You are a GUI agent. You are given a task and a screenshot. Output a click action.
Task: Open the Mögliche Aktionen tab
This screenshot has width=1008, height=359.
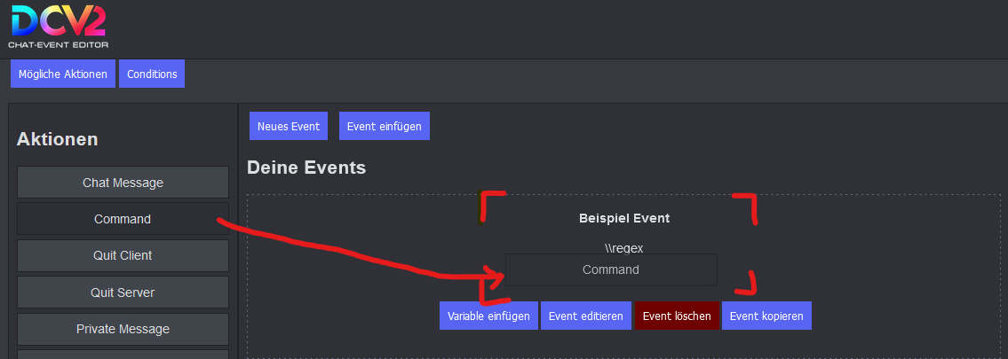pos(63,74)
